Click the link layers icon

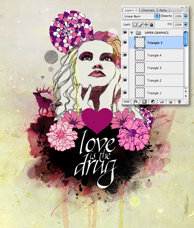tap(126, 102)
